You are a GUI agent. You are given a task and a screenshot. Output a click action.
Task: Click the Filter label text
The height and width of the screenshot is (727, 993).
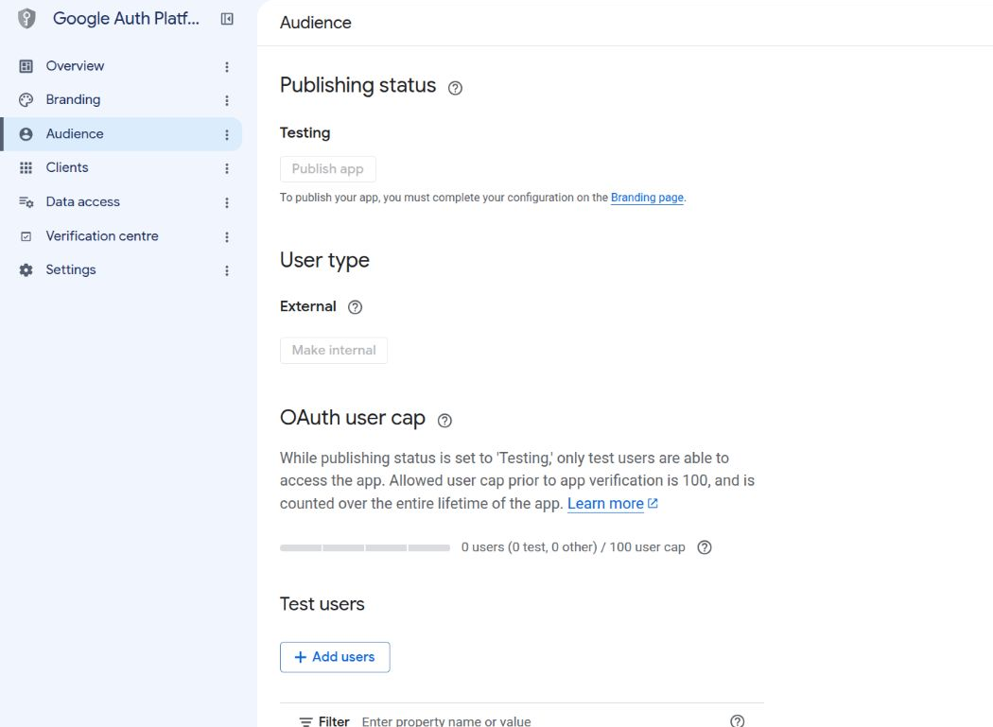pyautogui.click(x=334, y=721)
